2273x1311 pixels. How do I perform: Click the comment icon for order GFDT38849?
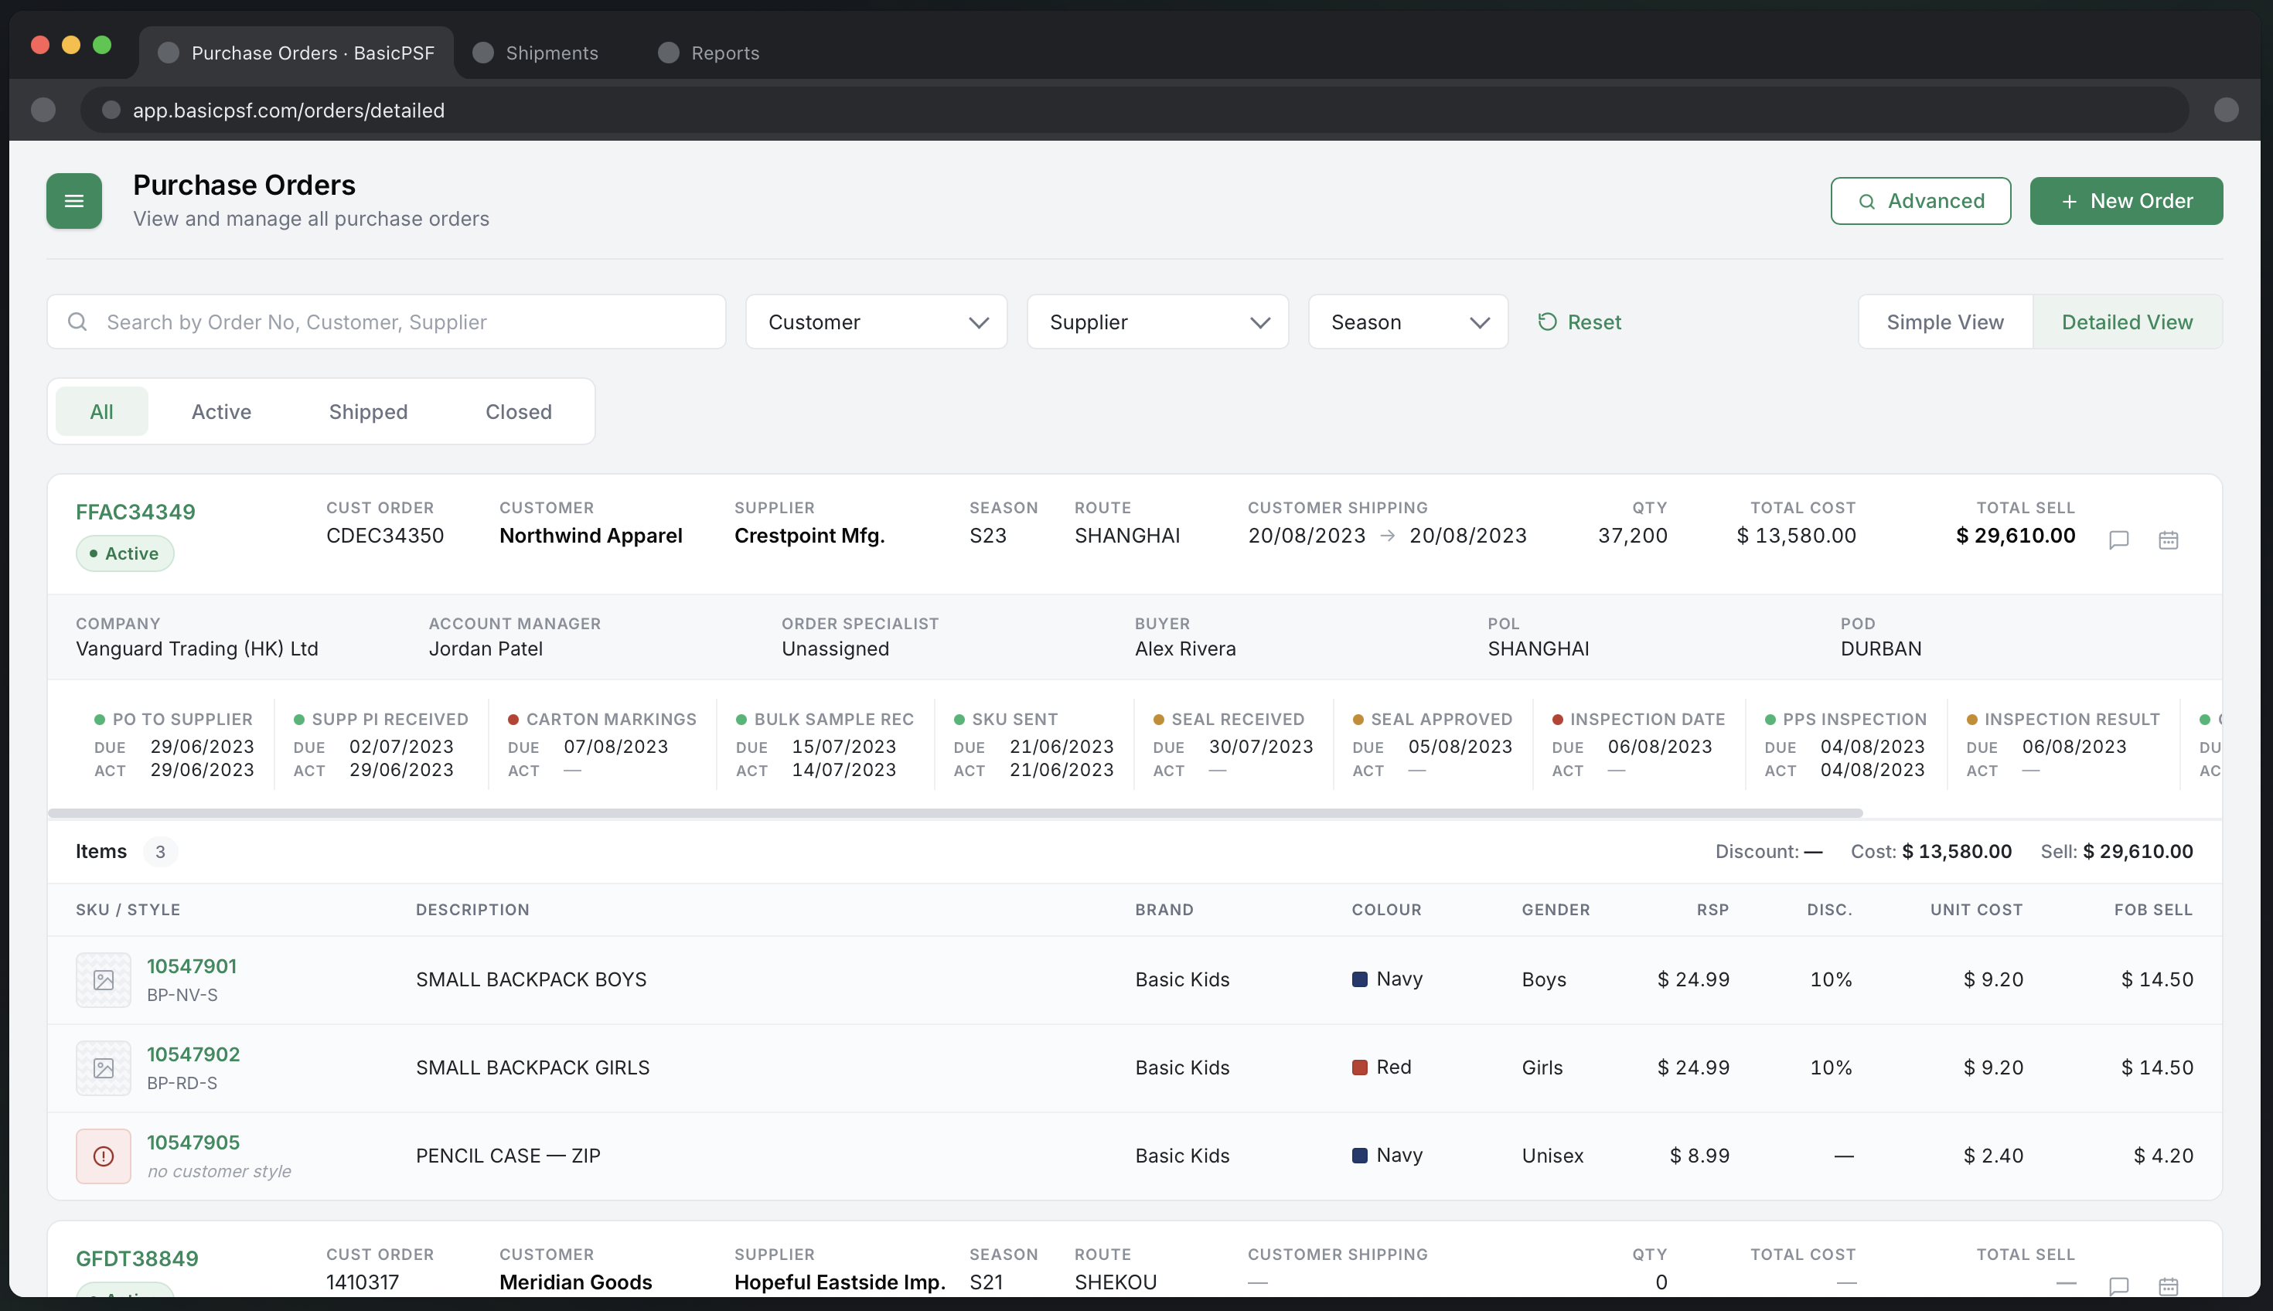(x=2119, y=1285)
